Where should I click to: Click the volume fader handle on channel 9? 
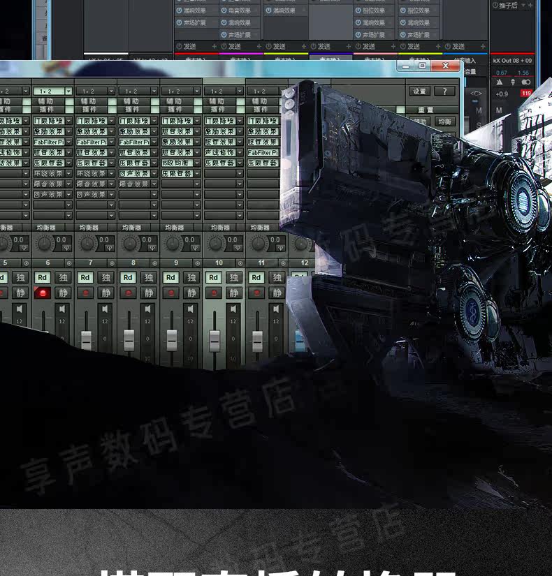(172, 340)
